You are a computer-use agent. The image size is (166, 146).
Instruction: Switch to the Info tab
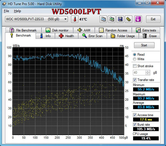45,36
